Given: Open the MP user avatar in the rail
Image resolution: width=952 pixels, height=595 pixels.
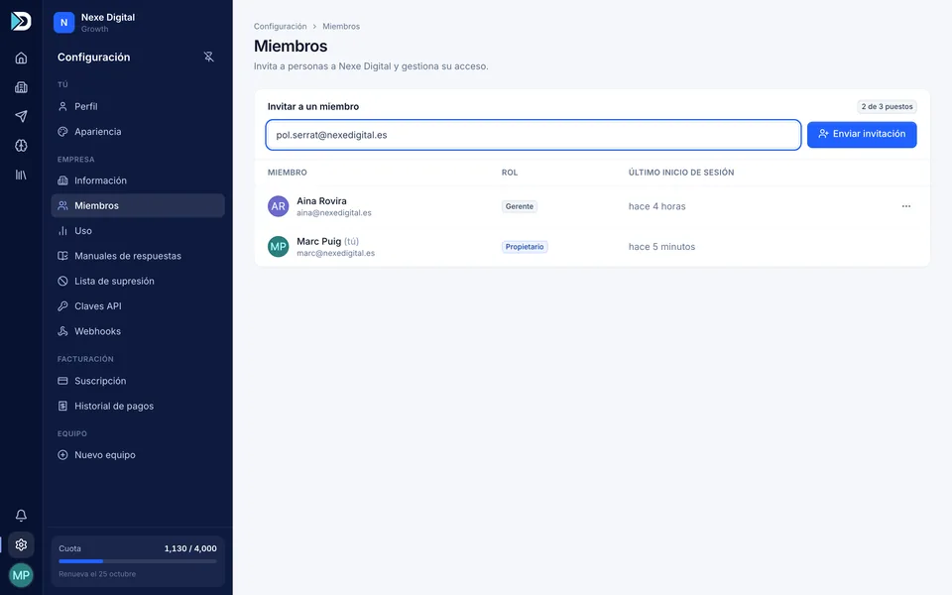Looking at the screenshot, I should tap(21, 575).
